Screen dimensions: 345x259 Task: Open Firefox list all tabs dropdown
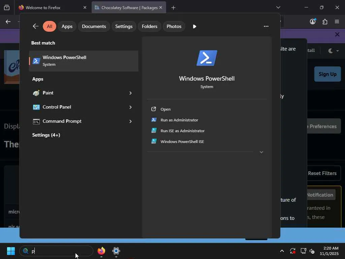pos(278,7)
